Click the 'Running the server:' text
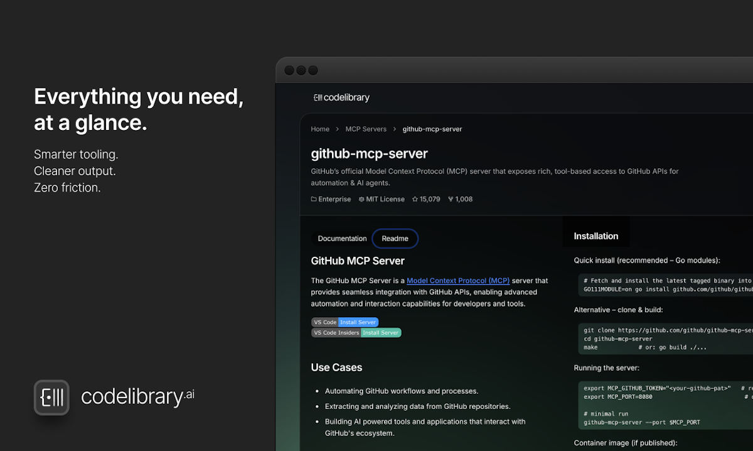This screenshot has width=753, height=451. point(606,368)
